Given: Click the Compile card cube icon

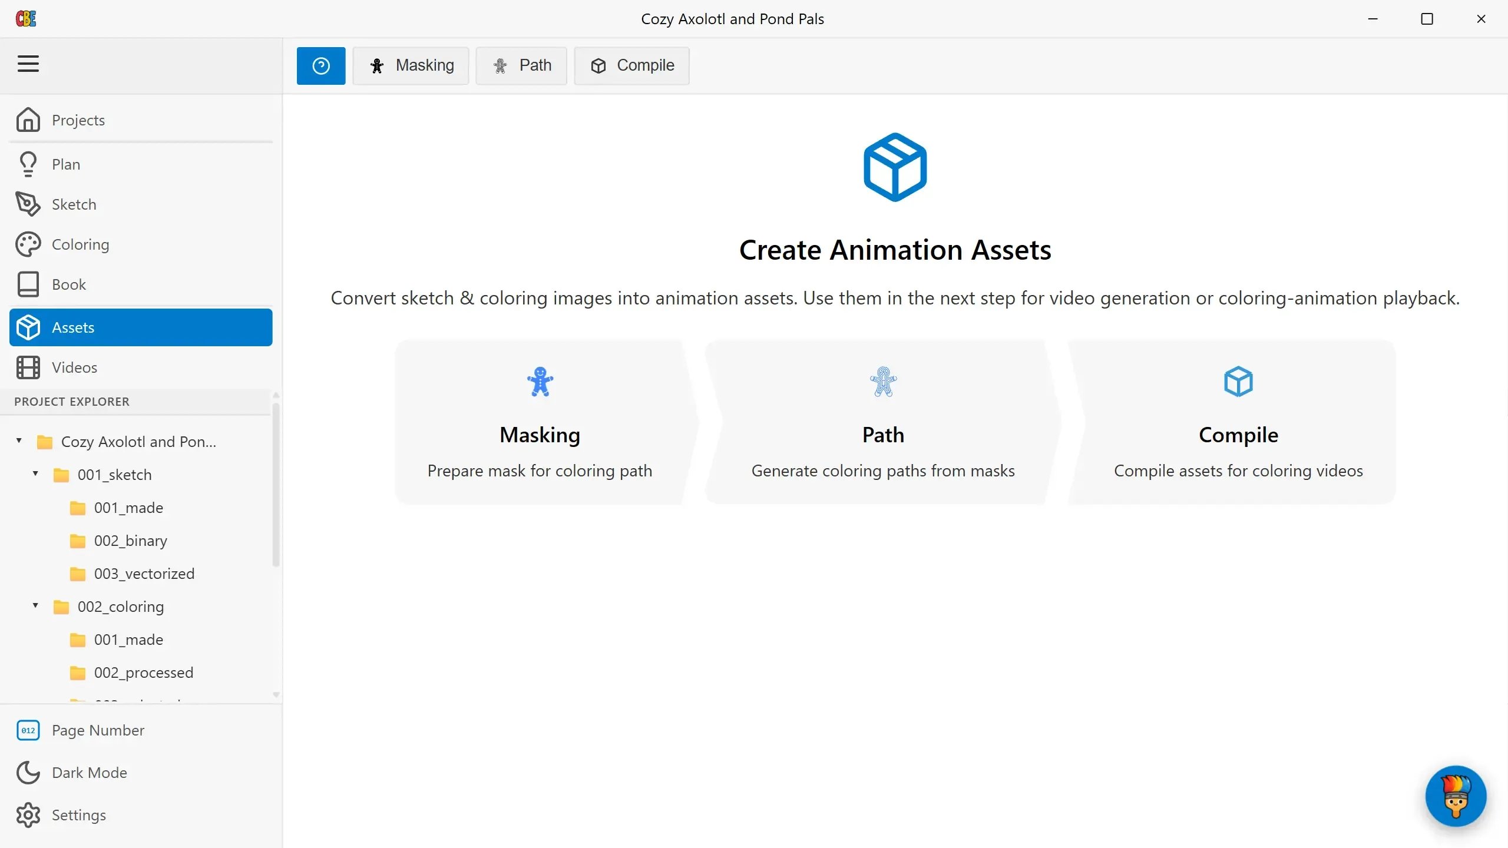Looking at the screenshot, I should point(1238,382).
